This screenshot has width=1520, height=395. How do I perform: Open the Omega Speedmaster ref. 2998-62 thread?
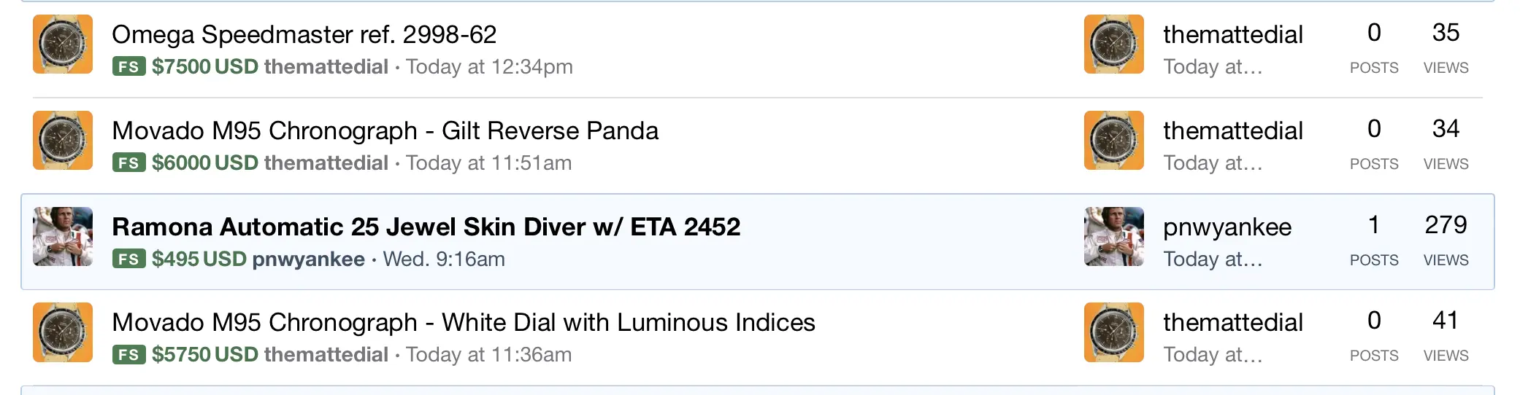click(304, 34)
